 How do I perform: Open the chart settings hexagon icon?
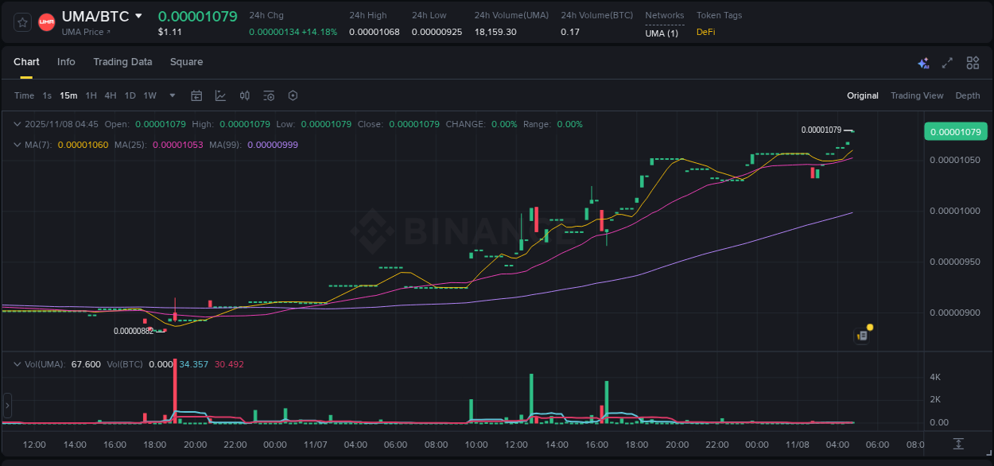(293, 95)
